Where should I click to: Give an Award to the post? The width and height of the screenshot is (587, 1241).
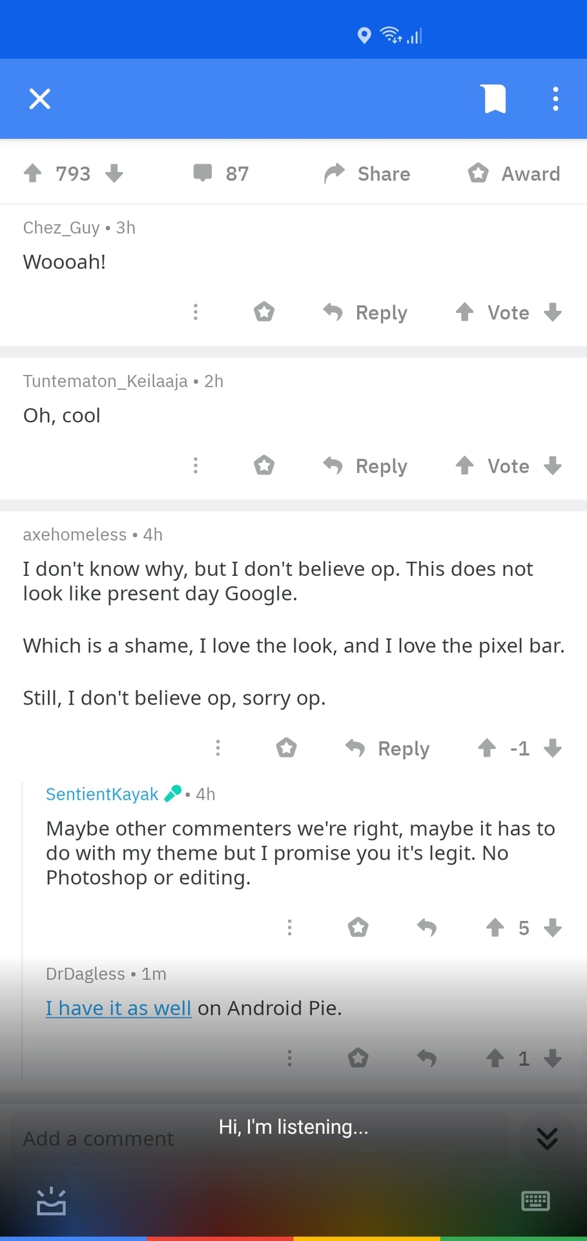[514, 173]
